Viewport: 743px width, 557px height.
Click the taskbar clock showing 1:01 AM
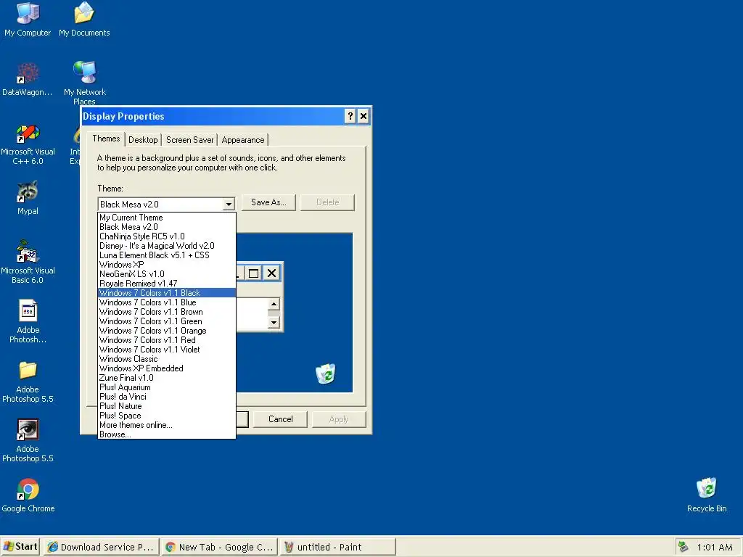(715, 547)
